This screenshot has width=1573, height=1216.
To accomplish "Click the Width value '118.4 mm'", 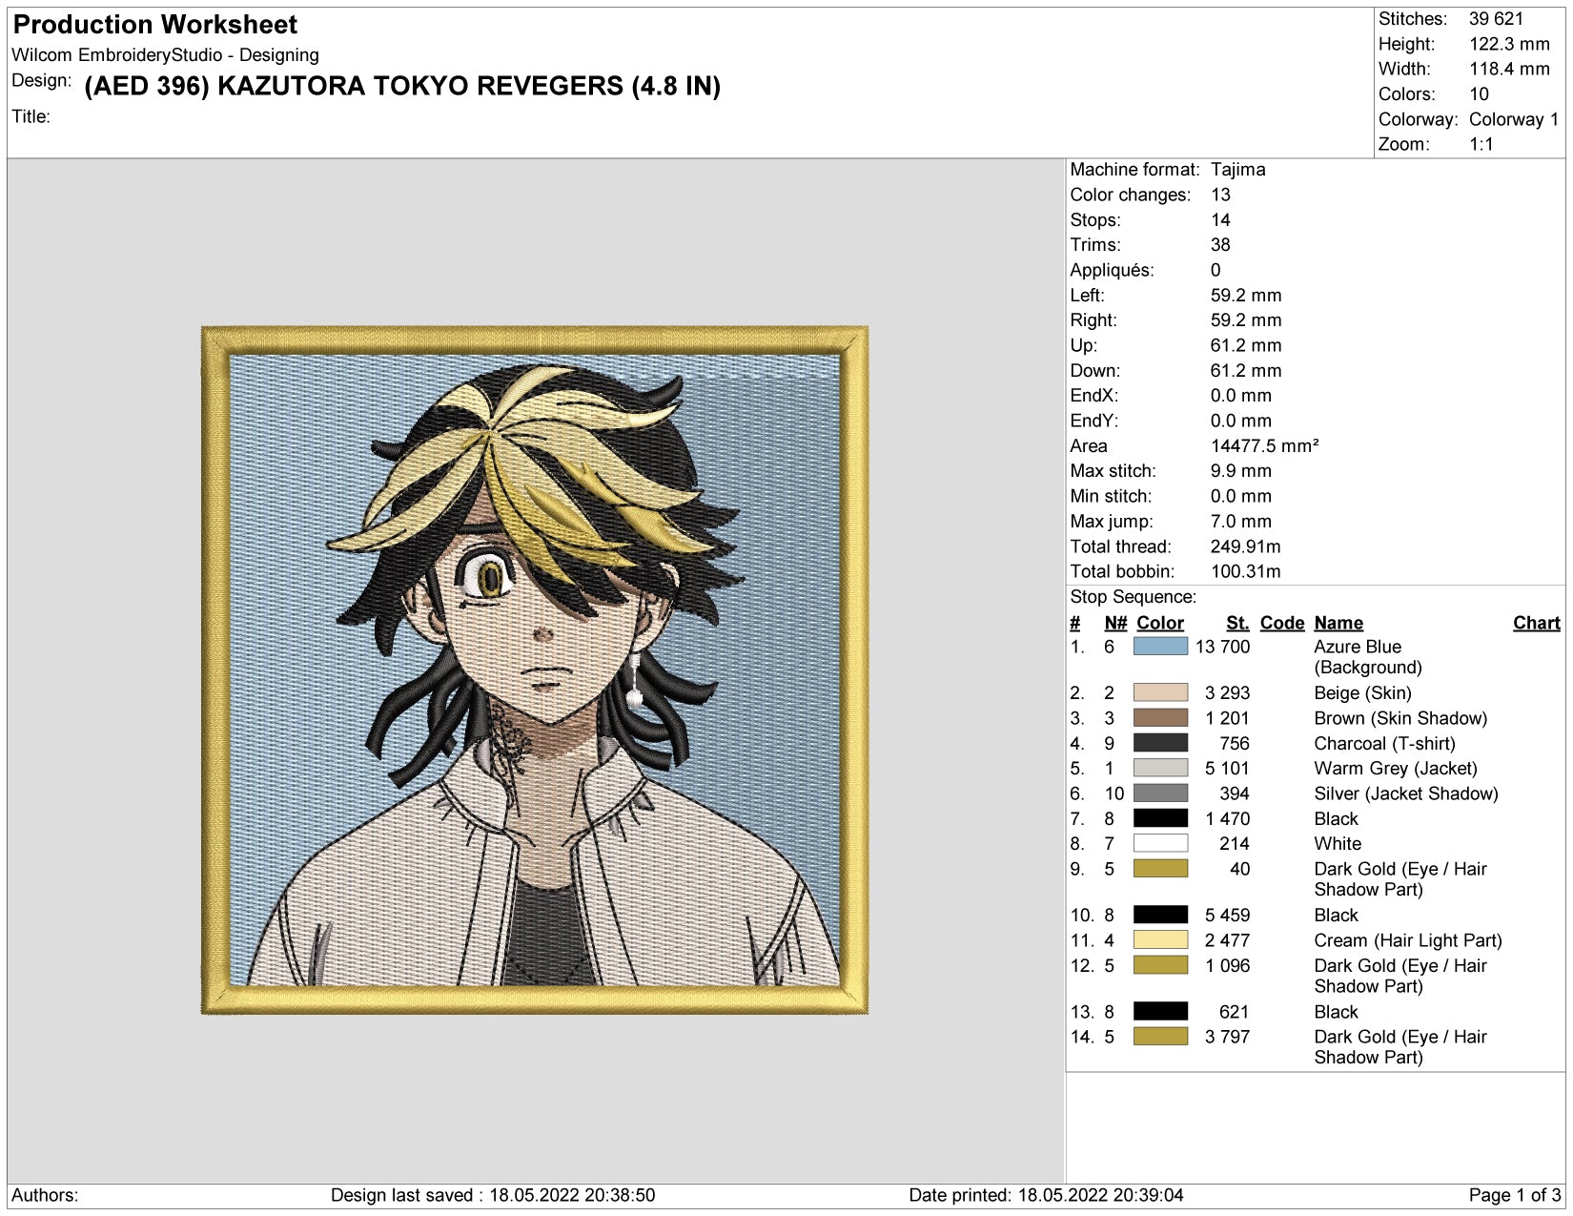I will point(1509,69).
